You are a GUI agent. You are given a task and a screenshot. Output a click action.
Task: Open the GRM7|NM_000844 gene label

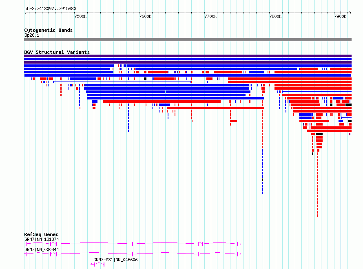click(42, 249)
